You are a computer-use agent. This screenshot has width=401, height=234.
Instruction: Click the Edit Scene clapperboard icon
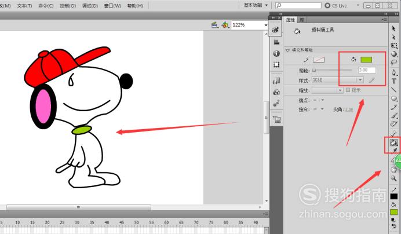[x=214, y=25]
